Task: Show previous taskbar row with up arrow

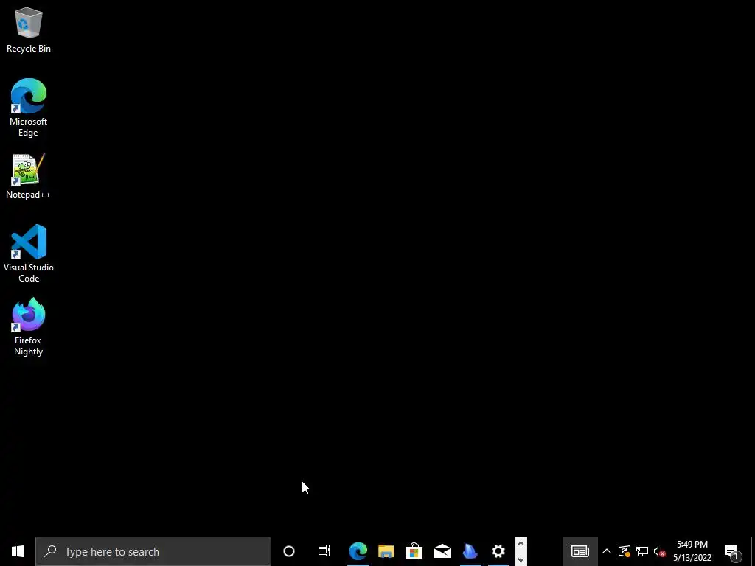Action: point(521,543)
